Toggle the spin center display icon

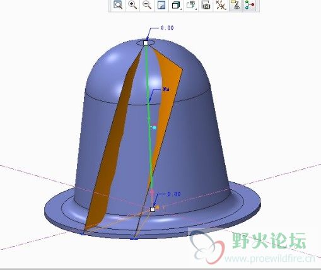point(250,5)
